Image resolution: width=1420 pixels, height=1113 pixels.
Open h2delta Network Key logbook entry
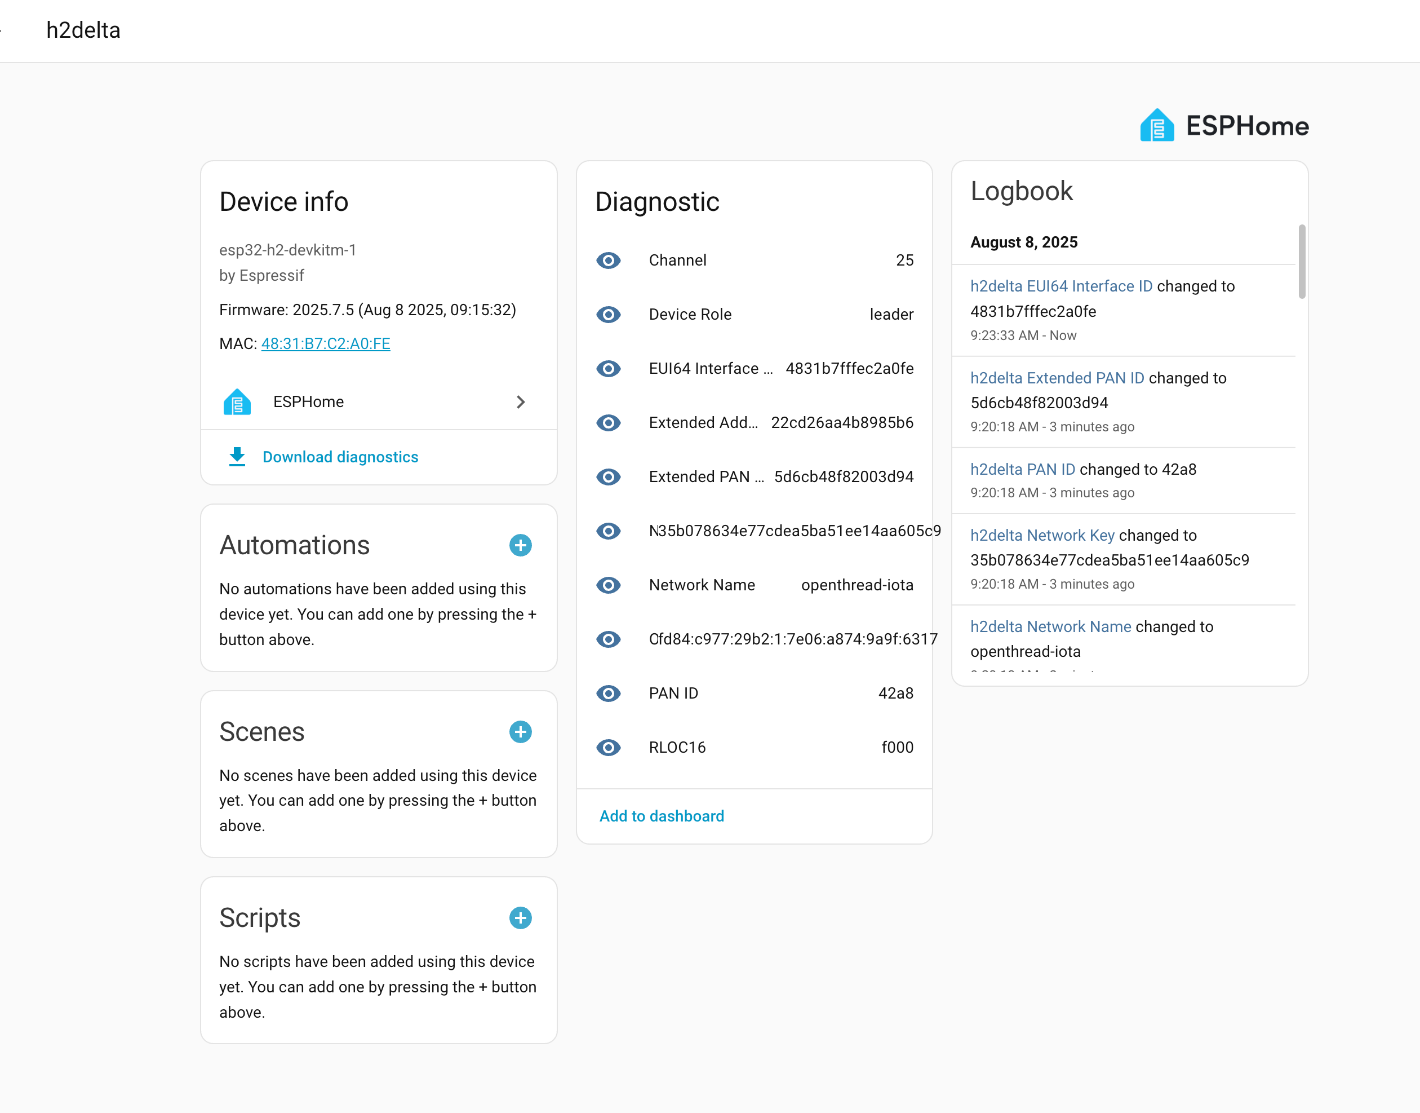tap(1042, 535)
